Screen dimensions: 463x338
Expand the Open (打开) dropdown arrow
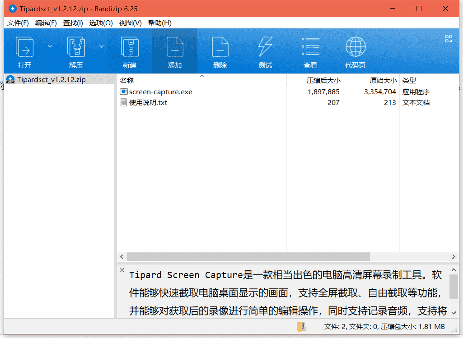click(x=50, y=46)
